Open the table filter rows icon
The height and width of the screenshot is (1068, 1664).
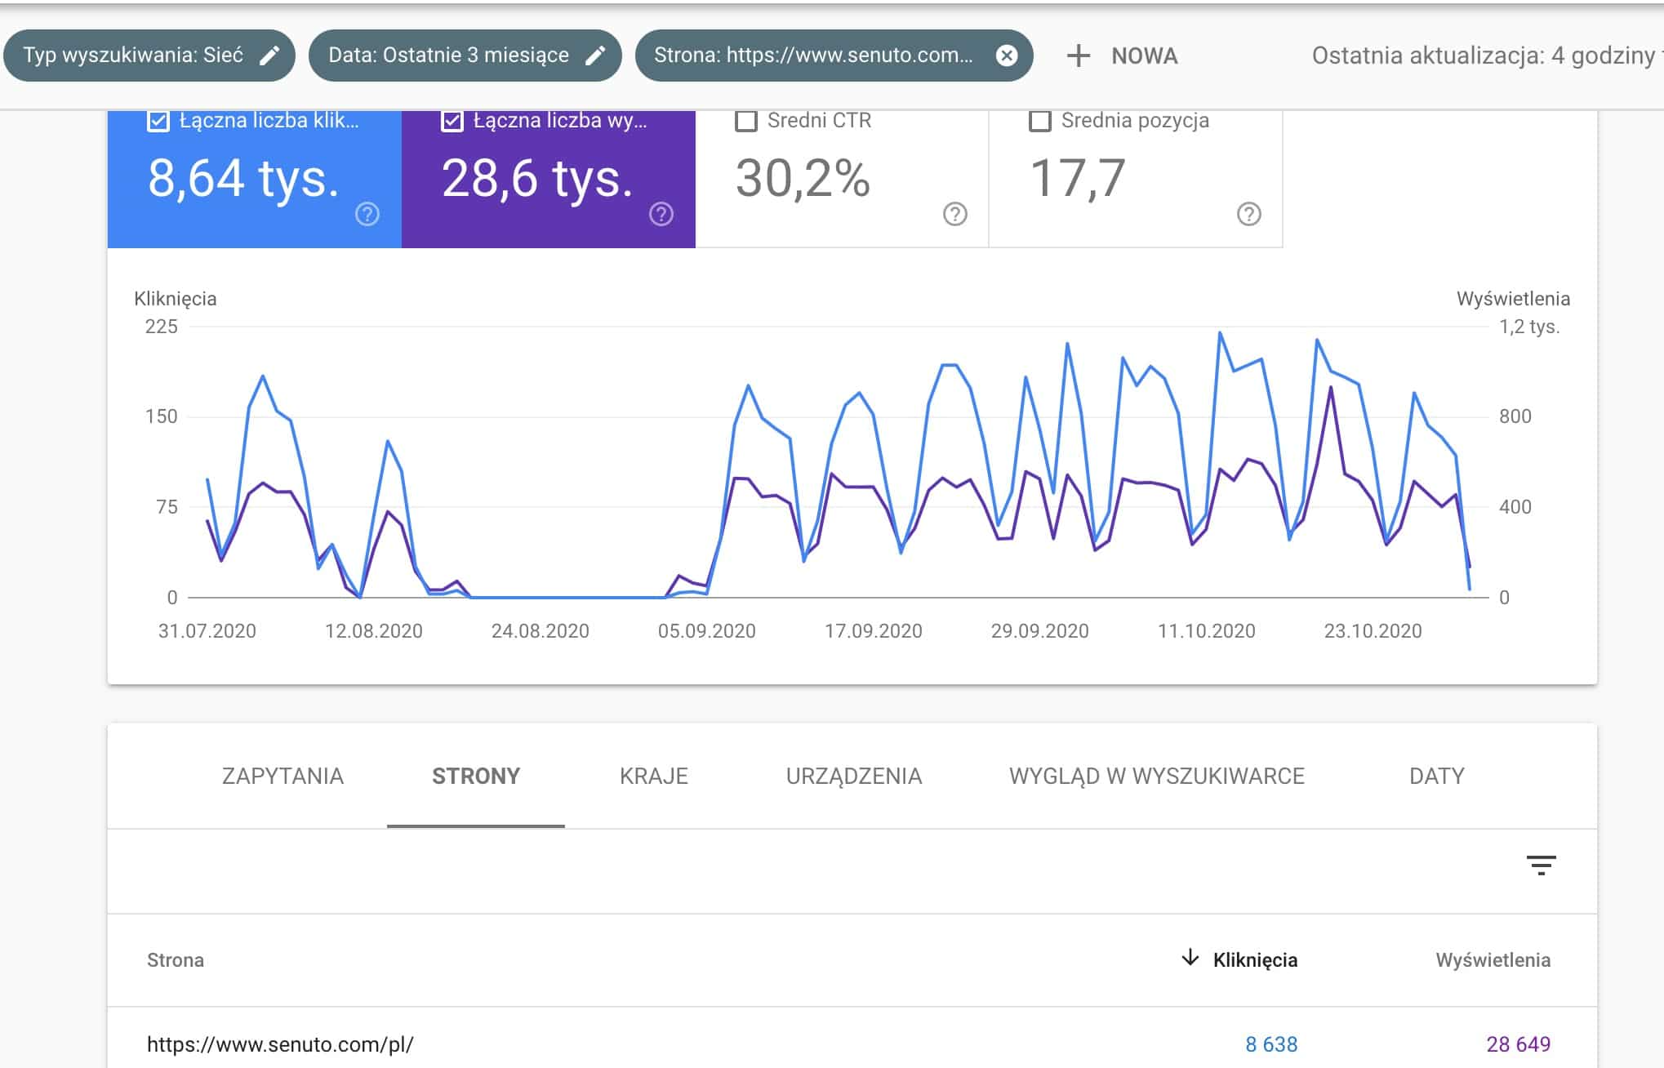coord(1542,866)
